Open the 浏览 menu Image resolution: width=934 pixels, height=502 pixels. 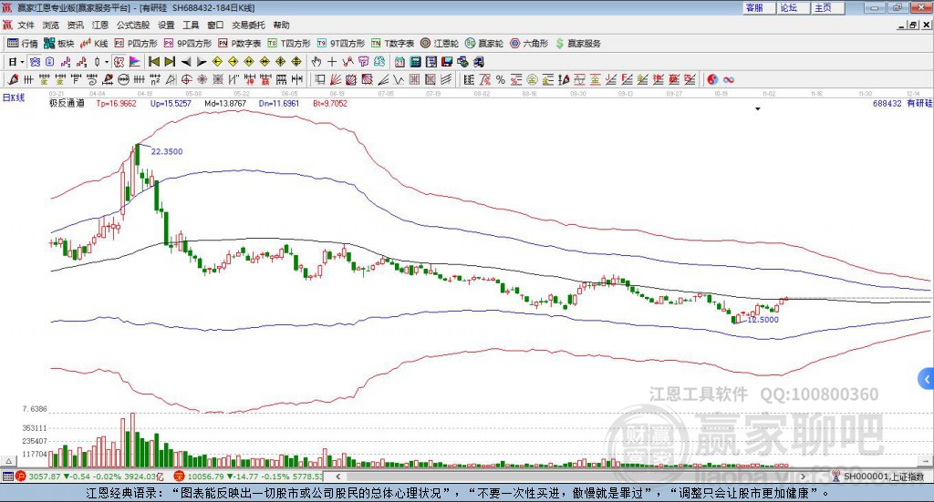[x=51, y=25]
